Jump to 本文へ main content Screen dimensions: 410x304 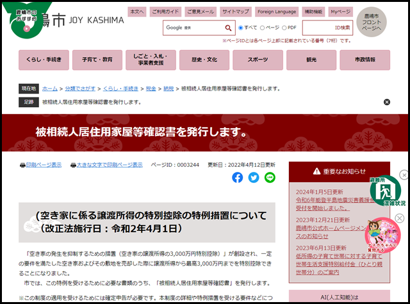click(x=137, y=12)
